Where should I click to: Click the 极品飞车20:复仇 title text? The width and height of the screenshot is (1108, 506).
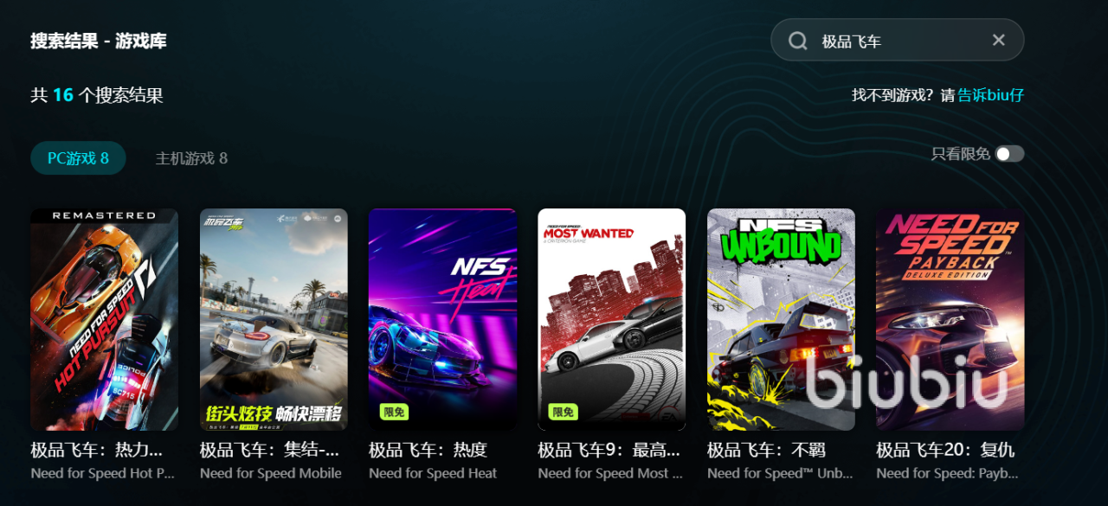pyautogui.click(x=945, y=451)
